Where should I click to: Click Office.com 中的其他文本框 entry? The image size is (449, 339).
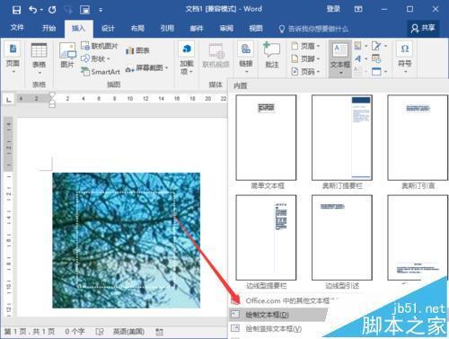tap(285, 300)
